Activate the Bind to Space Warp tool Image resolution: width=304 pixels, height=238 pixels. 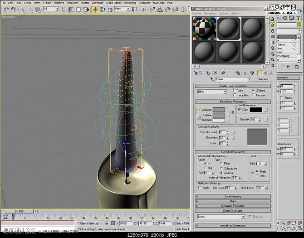pos(38,10)
